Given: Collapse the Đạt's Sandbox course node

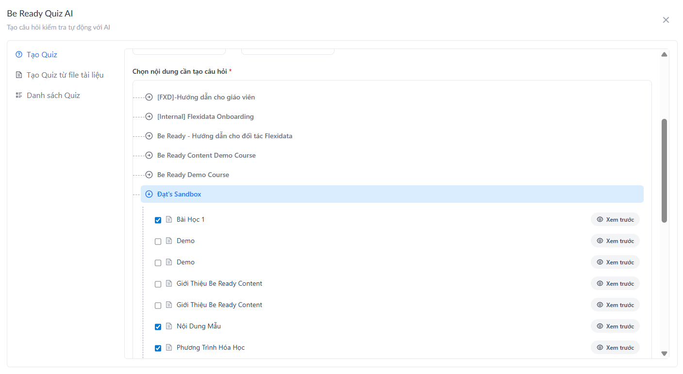Looking at the screenshot, I should pos(149,194).
